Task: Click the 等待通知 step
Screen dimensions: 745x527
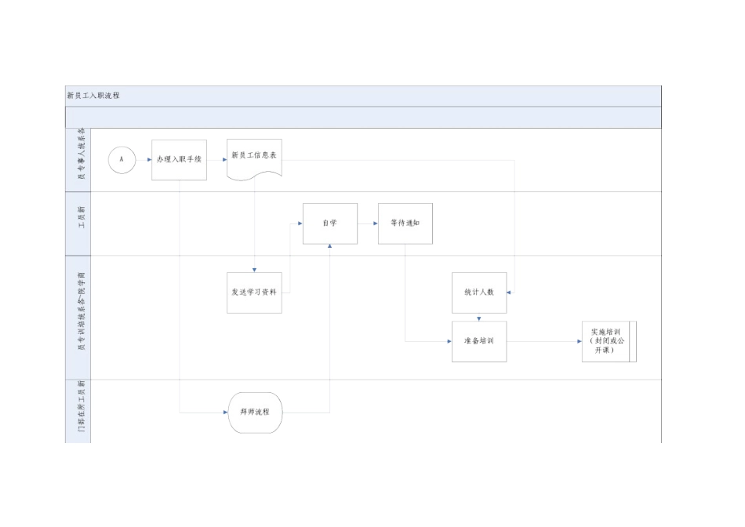Action: point(405,224)
